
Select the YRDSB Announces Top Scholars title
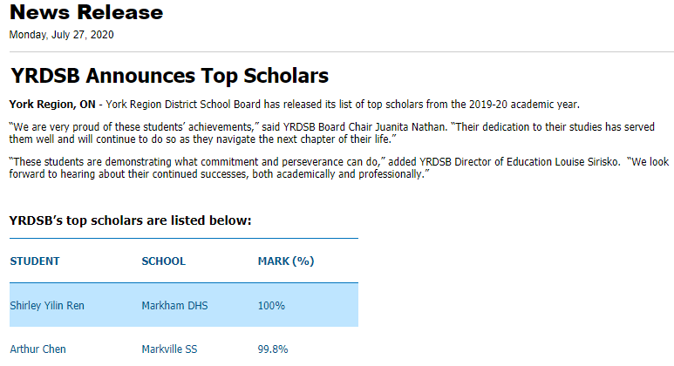(169, 76)
